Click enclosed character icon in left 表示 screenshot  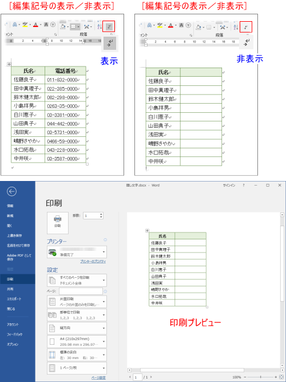53,25
